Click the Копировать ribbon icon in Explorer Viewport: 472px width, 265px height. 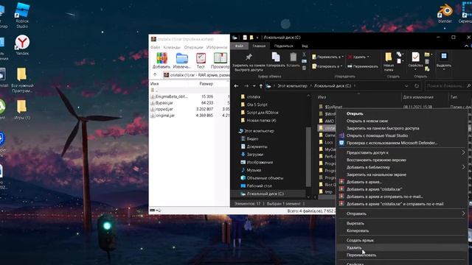point(276,57)
